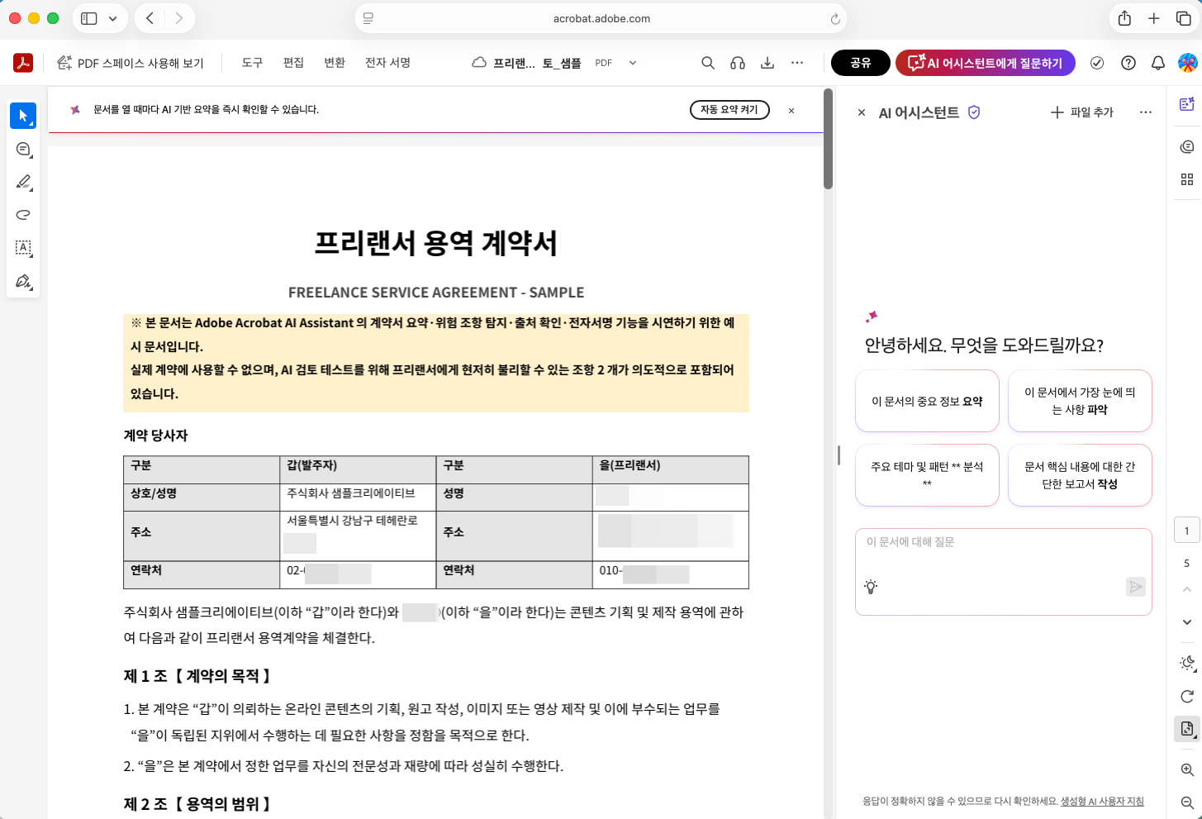Image resolution: width=1202 pixels, height=819 pixels.
Task: Rotate the page with the rotate icon
Action: (1187, 696)
